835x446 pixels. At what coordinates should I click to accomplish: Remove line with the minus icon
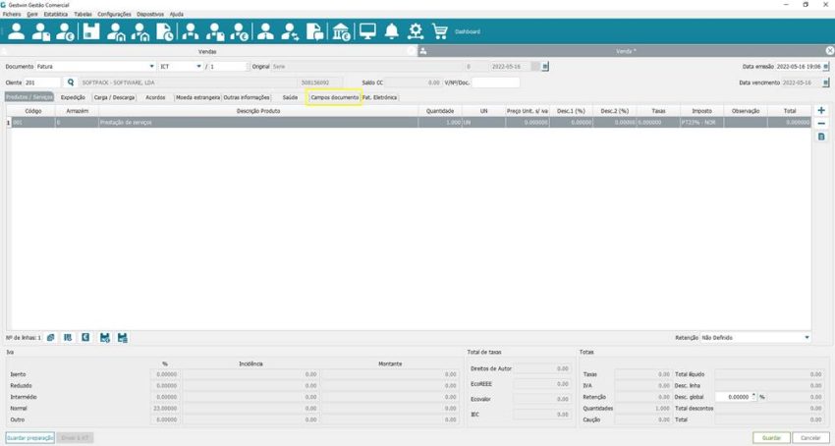click(821, 124)
